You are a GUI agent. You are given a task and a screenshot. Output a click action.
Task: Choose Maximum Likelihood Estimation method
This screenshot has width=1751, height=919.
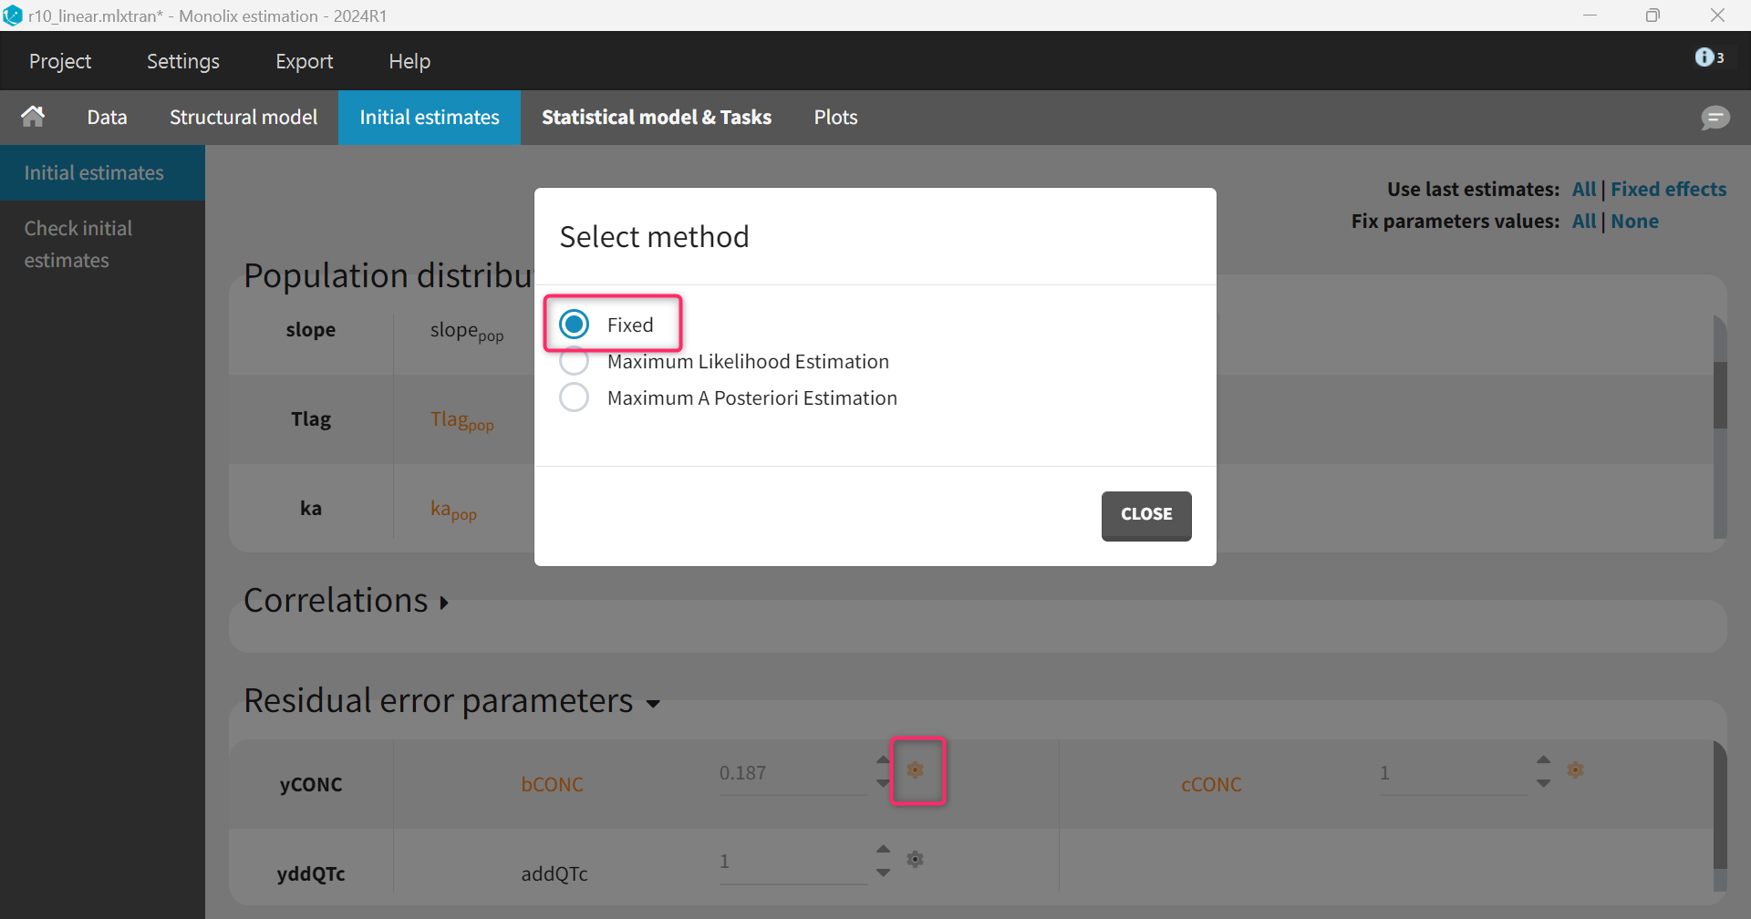[575, 362]
